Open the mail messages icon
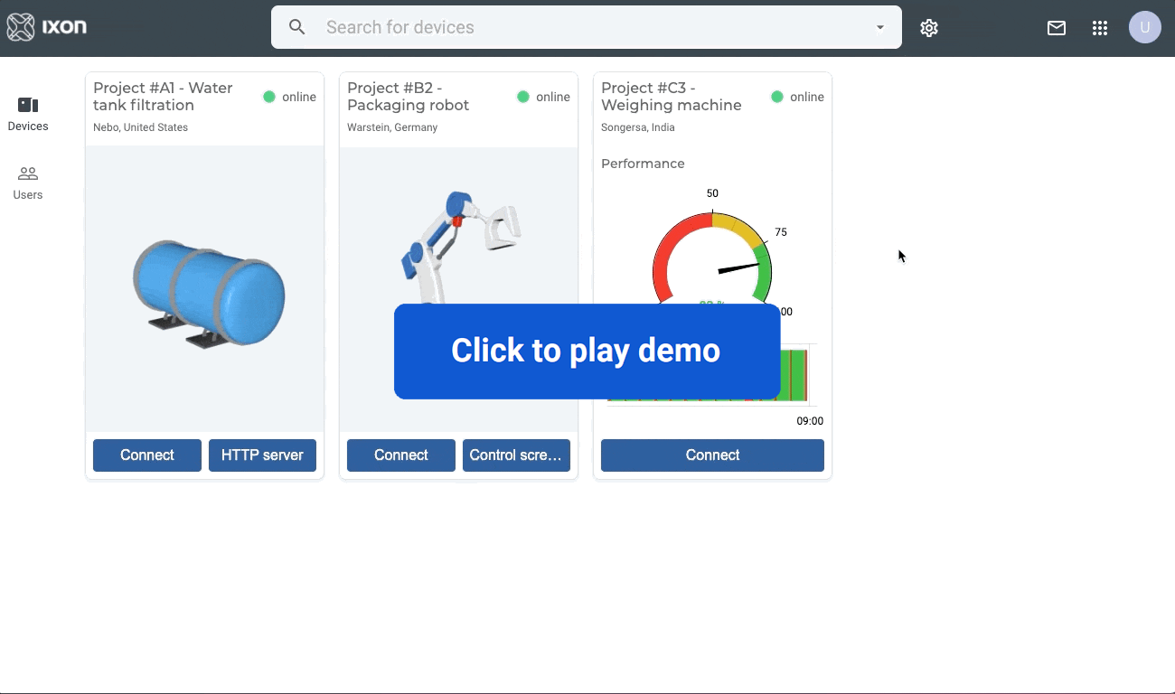The height and width of the screenshot is (694, 1175). click(1056, 28)
